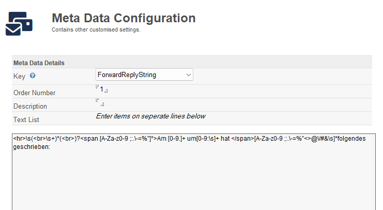The height and width of the screenshot is (210, 383).
Task: Click the "Contains other customised settings" subtitle
Action: (x=96, y=30)
